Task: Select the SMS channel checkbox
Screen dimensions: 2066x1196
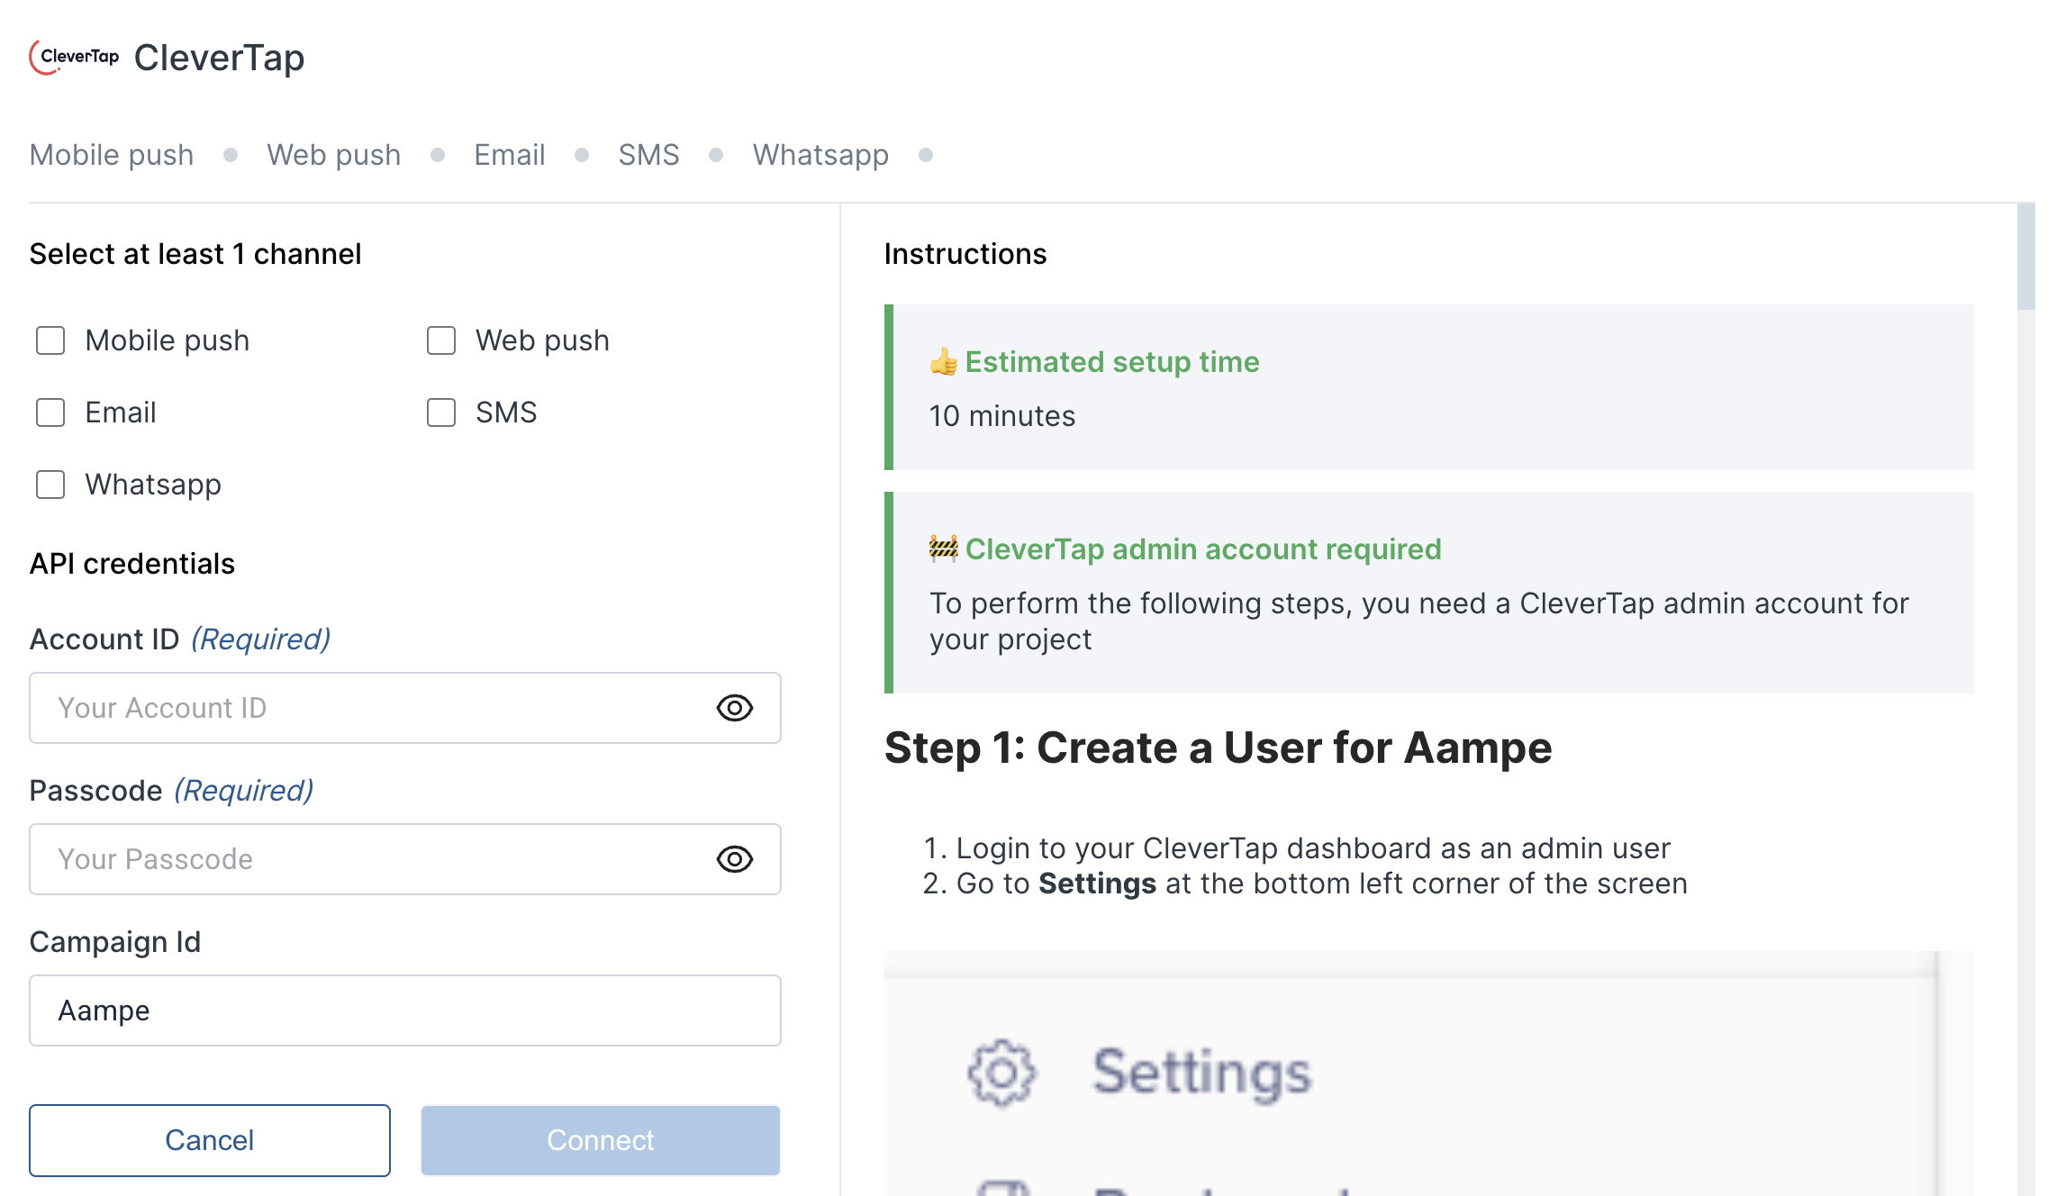Action: [440, 412]
